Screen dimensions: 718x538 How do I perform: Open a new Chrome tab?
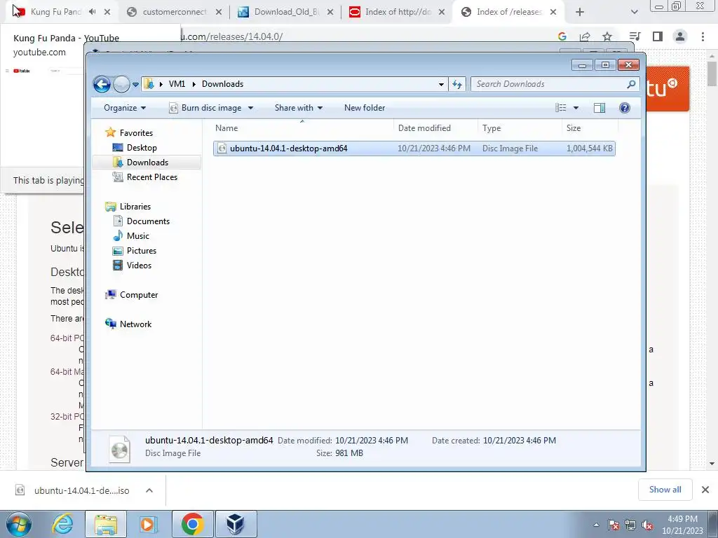click(580, 12)
